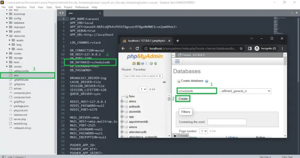This screenshot has width=300, height=158.
Task: Click browser forward arrow
Action: point(130,48)
